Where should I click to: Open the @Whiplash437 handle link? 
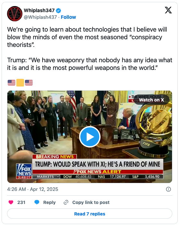tap(40, 17)
